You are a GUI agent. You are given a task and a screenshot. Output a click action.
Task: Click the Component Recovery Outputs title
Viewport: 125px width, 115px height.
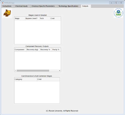(x=37, y=46)
